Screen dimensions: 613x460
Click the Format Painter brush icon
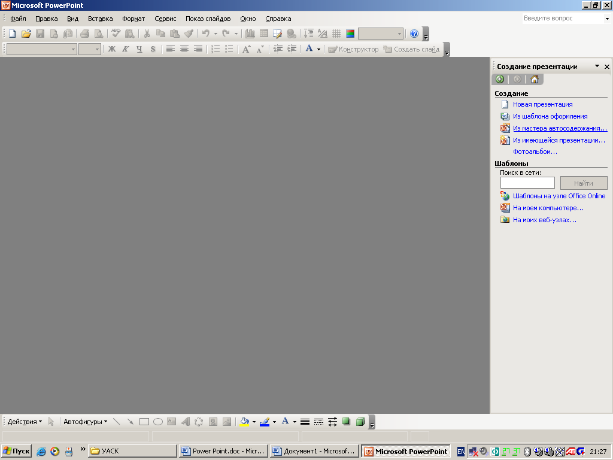click(x=189, y=34)
